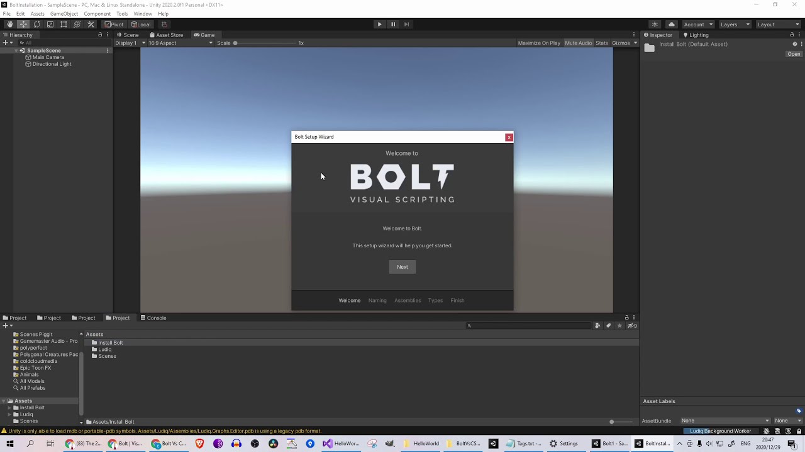Image resolution: width=805 pixels, height=452 pixels.
Task: Open the 16:9 Aspect dropdown
Action: point(180,43)
